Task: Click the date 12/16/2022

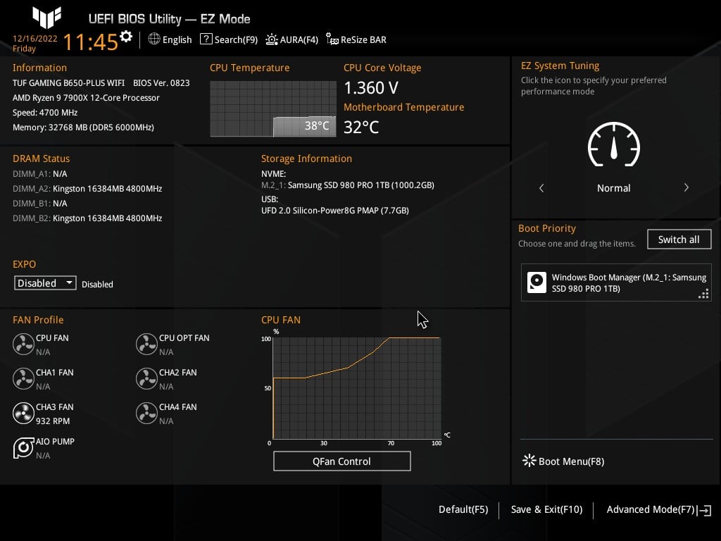Action: [35, 39]
